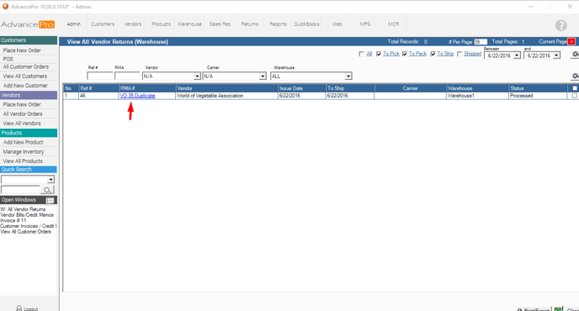Open the MCR menu
Image resolution: width=579 pixels, height=311 pixels.
393,24
